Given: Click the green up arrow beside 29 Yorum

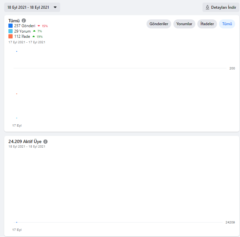Looking at the screenshot, I should pyautogui.click(x=34, y=31).
